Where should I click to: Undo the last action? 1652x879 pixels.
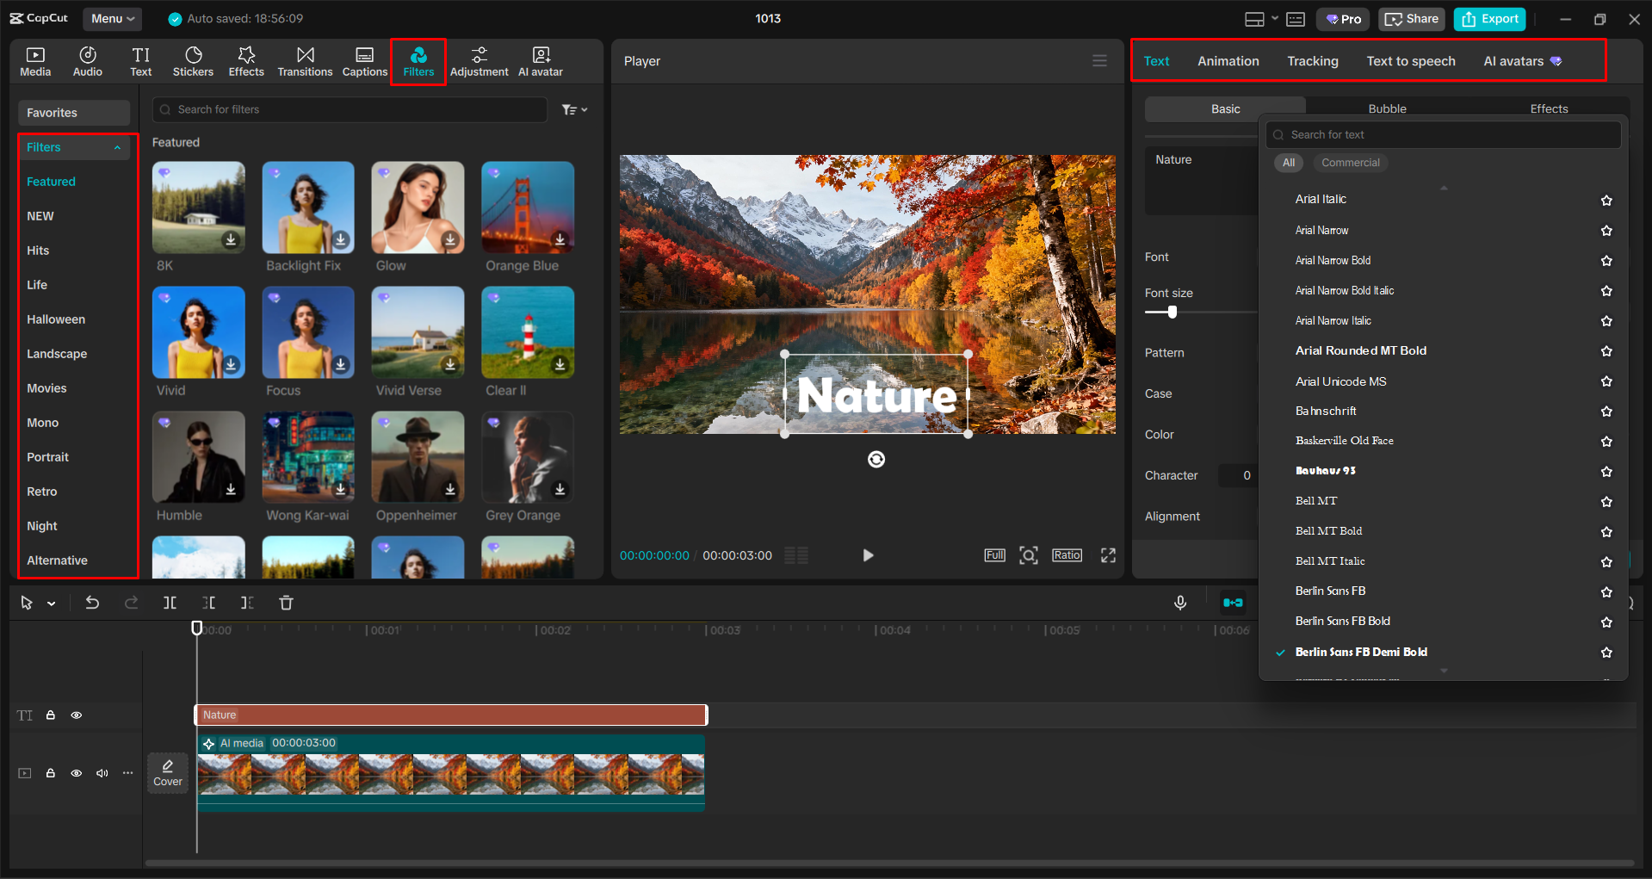(x=92, y=603)
